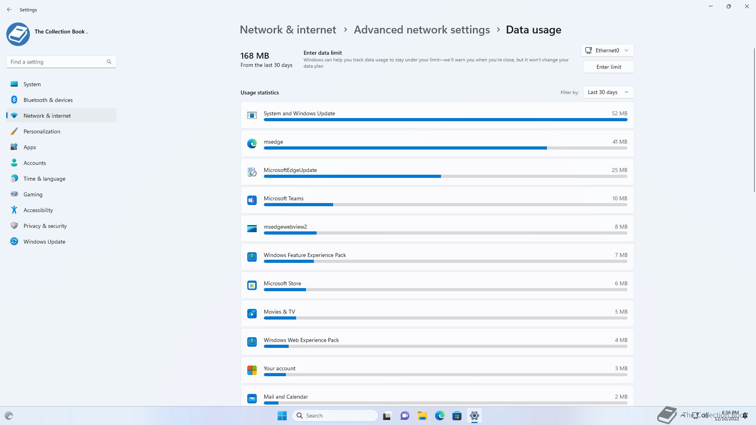Click the Your account colored icon

click(x=252, y=370)
